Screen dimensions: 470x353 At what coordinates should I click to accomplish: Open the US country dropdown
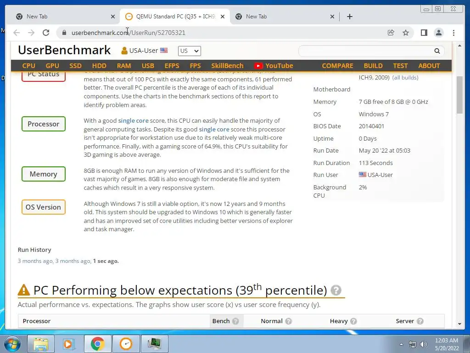(190, 51)
